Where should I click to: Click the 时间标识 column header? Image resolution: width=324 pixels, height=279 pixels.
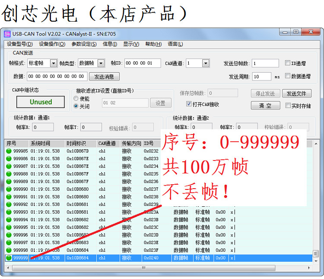click(x=81, y=144)
